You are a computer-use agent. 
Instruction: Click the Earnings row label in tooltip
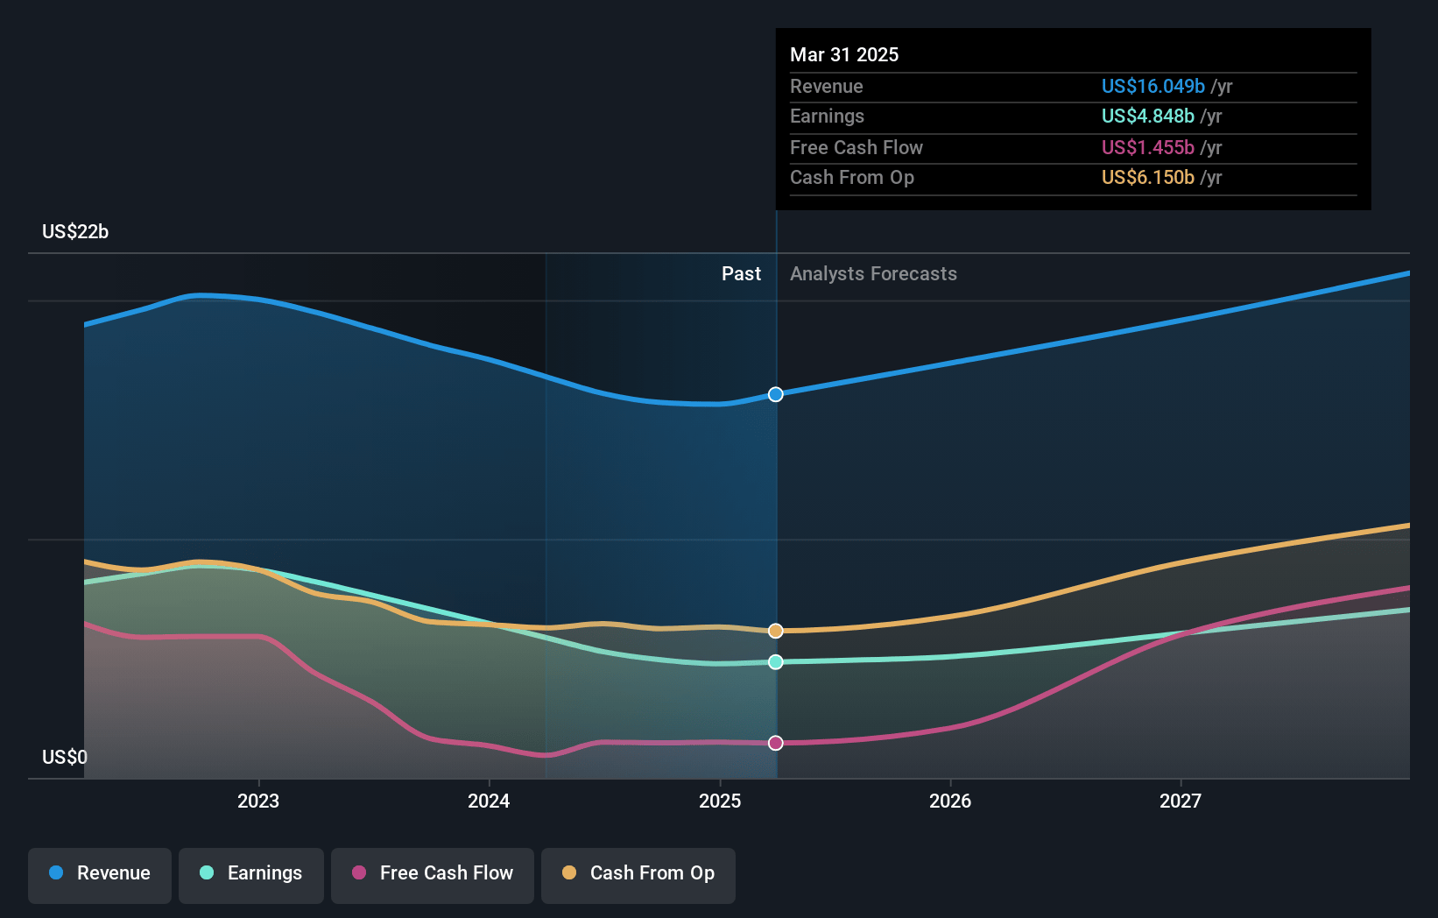click(827, 116)
